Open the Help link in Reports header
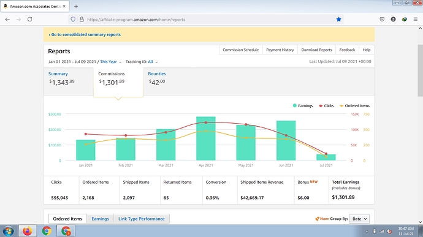The width and height of the screenshot is (423, 237). [x=367, y=50]
